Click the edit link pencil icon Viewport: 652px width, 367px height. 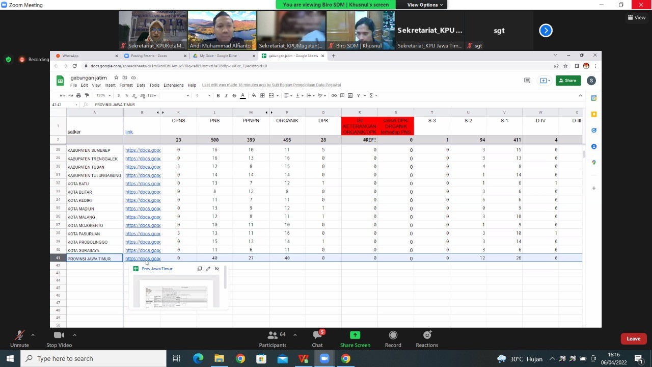tap(208, 269)
